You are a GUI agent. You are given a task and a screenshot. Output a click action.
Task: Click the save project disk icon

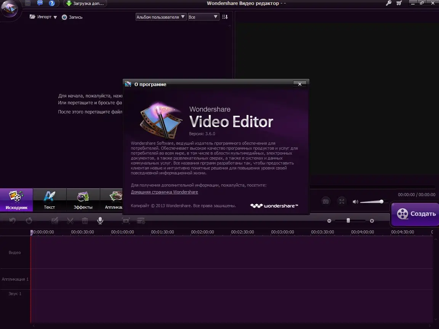pos(28,3)
